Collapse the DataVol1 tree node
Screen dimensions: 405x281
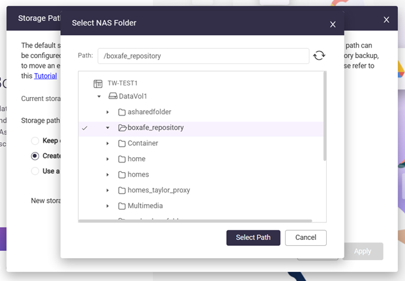point(99,96)
